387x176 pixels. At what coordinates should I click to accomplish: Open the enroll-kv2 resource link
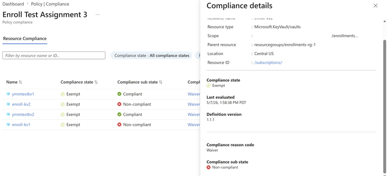point(21,104)
